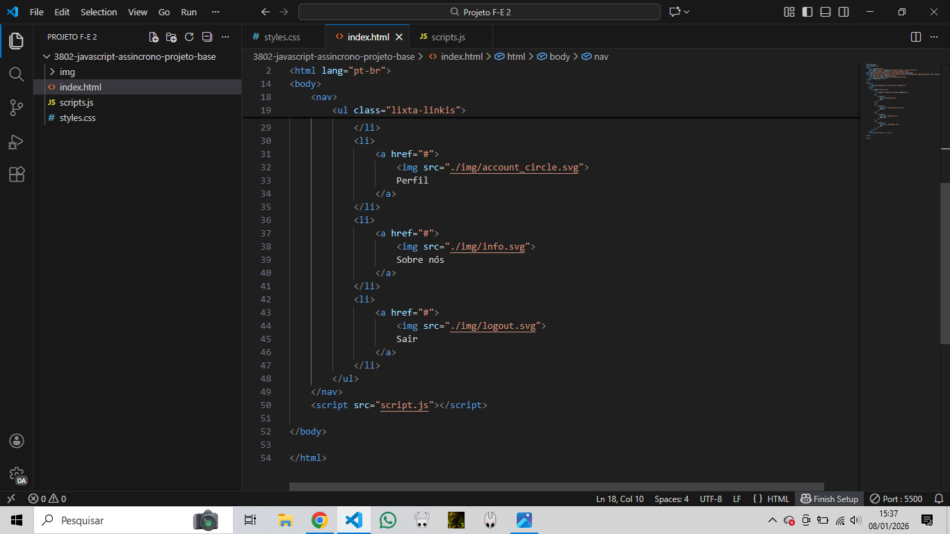Collapse the 3802-javascript-assincrono-projeto-base folder
This screenshot has width=950, height=534.
click(x=134, y=57)
